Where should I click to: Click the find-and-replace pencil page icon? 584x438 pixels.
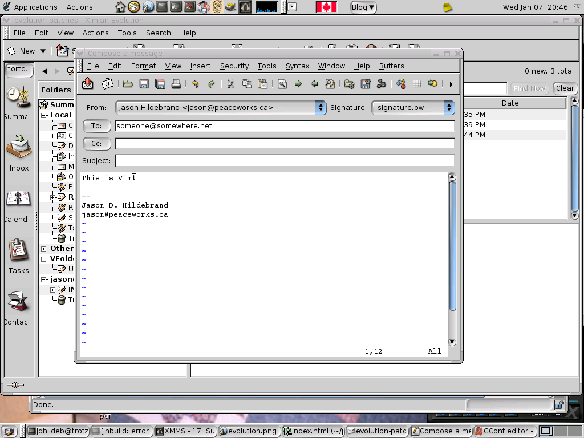point(330,84)
